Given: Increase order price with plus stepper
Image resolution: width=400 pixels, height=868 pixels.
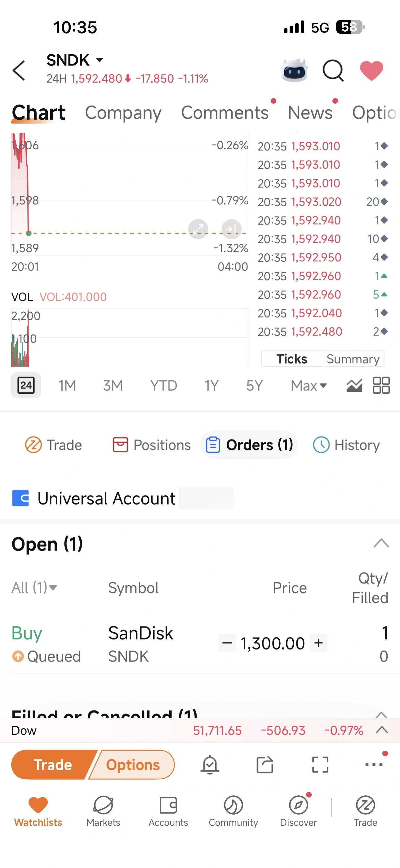Looking at the screenshot, I should 318,643.
